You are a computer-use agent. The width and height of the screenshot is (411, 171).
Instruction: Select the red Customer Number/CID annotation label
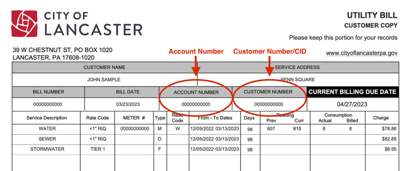pyautogui.click(x=270, y=51)
